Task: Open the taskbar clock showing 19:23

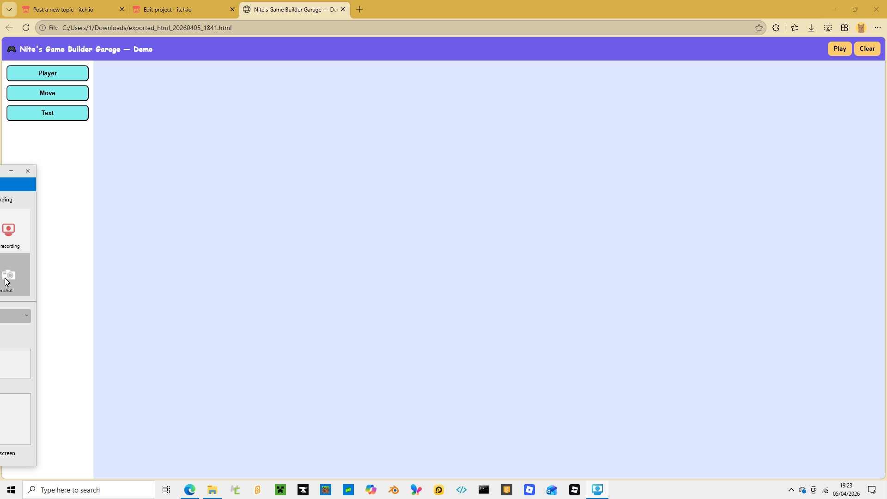Action: [x=846, y=490]
